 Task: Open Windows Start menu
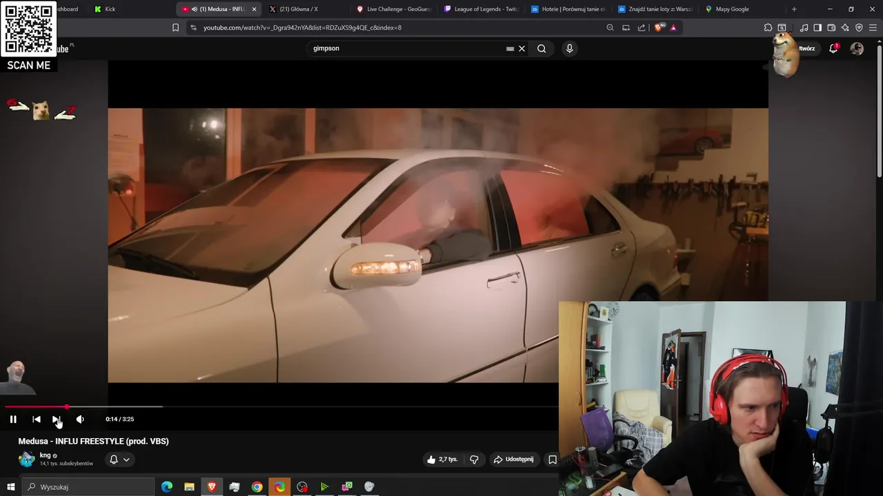[10, 487]
